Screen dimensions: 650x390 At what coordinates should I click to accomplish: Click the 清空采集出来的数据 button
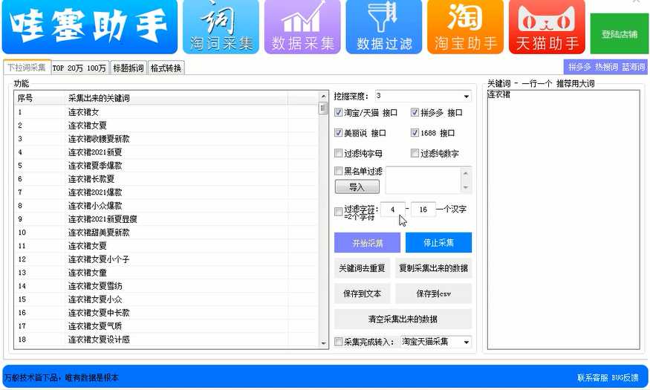[403, 319]
